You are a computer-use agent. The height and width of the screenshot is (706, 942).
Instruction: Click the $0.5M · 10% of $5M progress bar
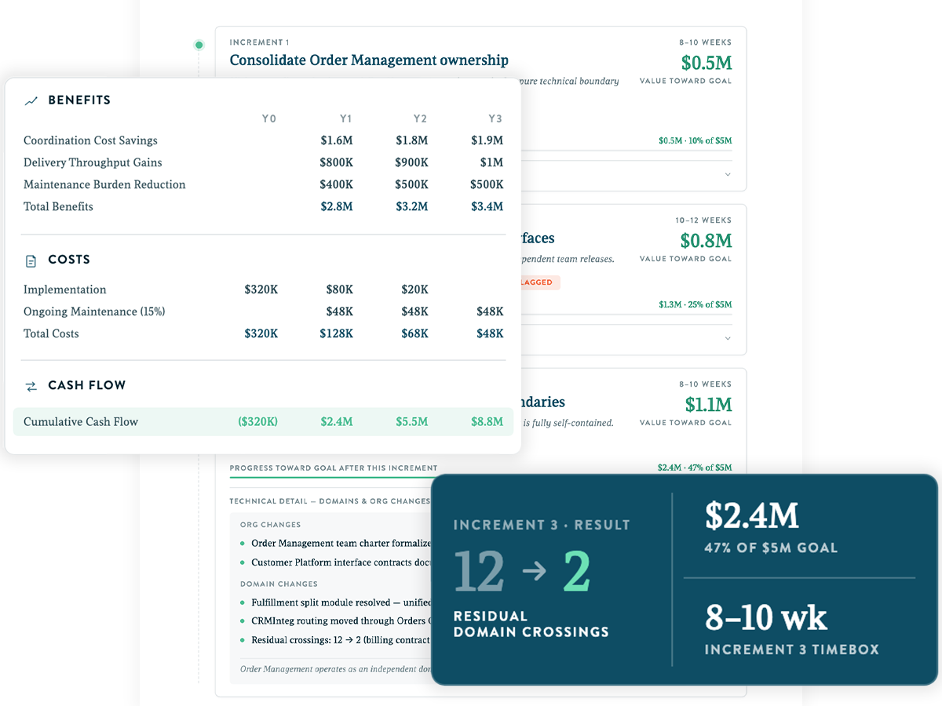(625, 150)
